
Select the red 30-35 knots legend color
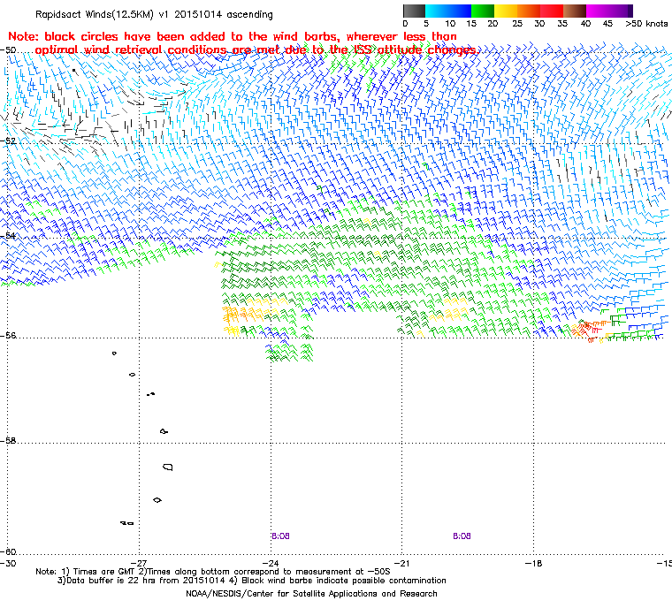552,11
